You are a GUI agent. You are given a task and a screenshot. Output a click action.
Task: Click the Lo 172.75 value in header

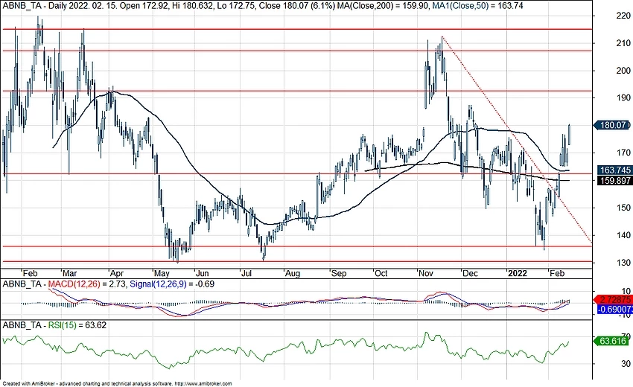pos(235,6)
